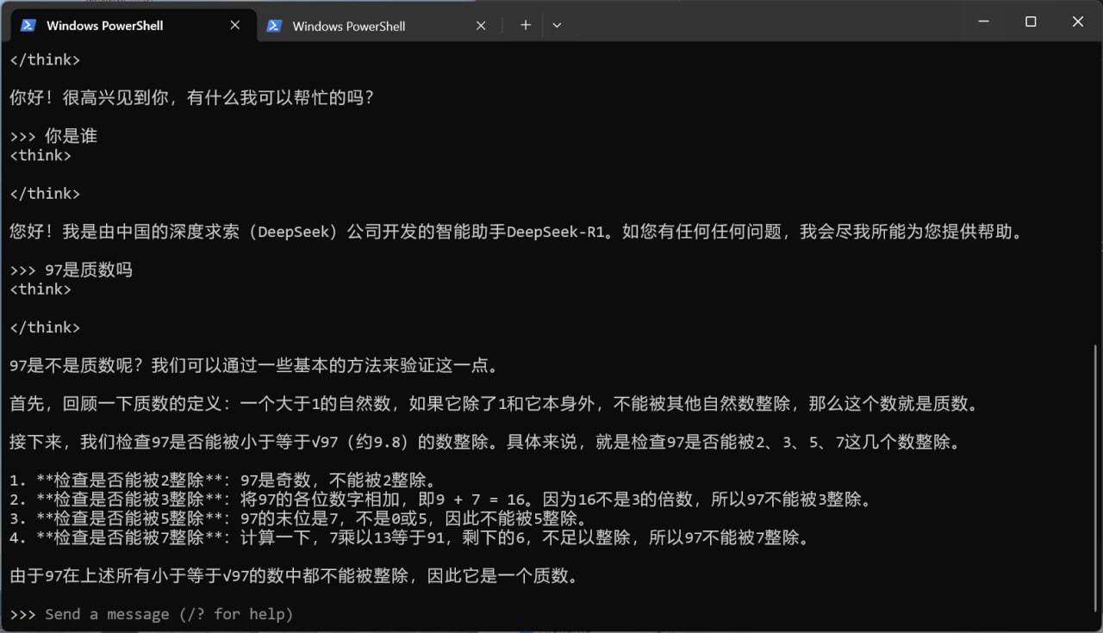Image resolution: width=1103 pixels, height=633 pixels.
Task: Maximize the terminal window
Action: pyautogui.click(x=1031, y=22)
